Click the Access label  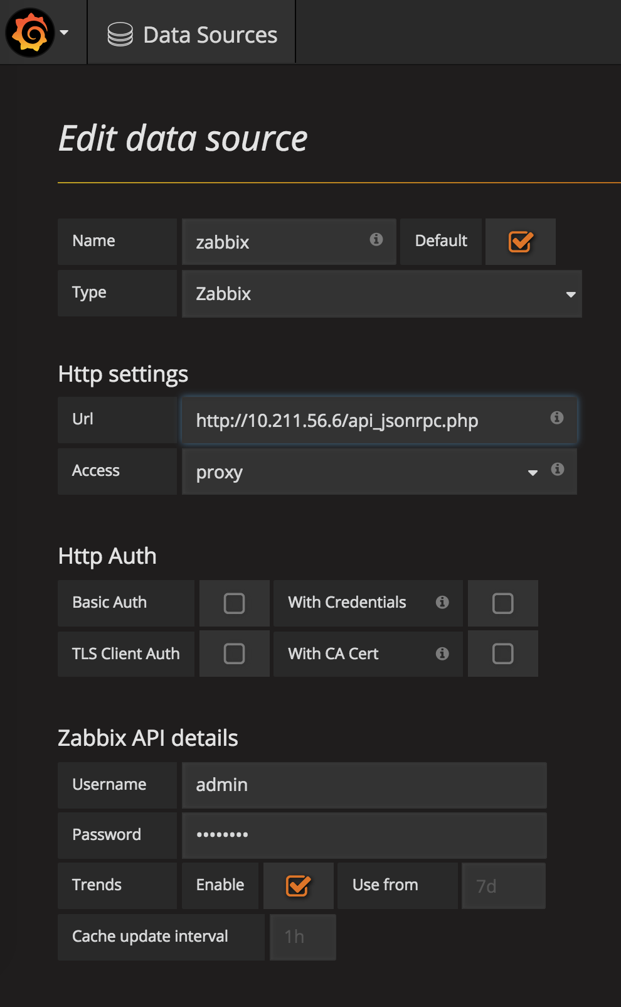coord(96,470)
